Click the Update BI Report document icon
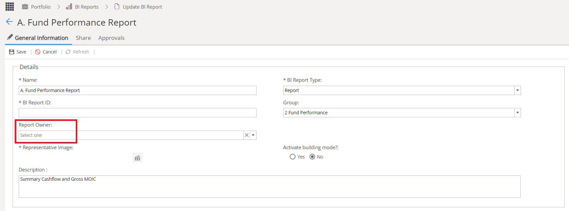 coord(117,7)
